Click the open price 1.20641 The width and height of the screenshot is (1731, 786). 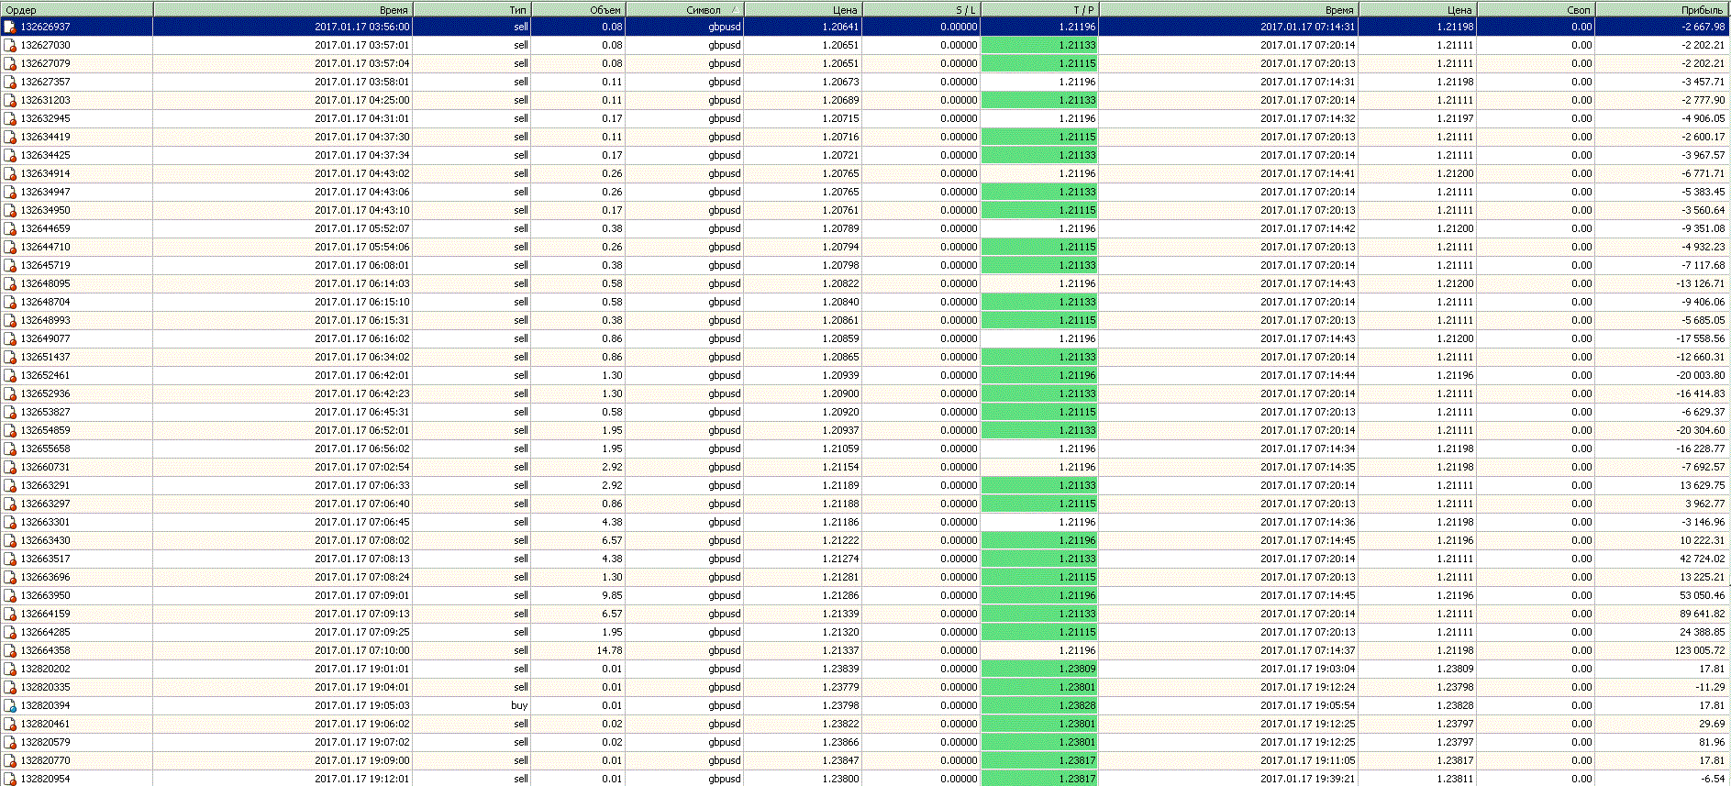[840, 27]
